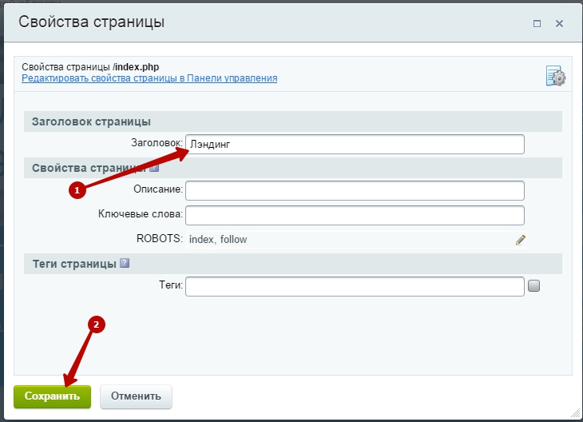583x422 pixels.
Task: Open the page settings gear icon
Action: (555, 76)
